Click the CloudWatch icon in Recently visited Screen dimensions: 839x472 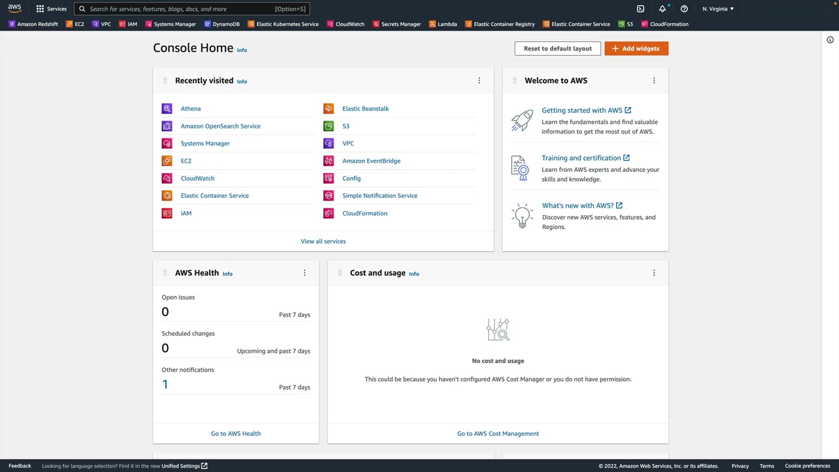click(167, 178)
